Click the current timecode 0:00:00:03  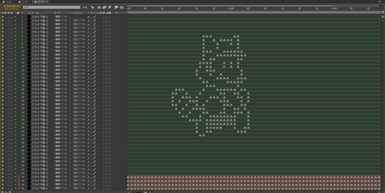[12, 6]
